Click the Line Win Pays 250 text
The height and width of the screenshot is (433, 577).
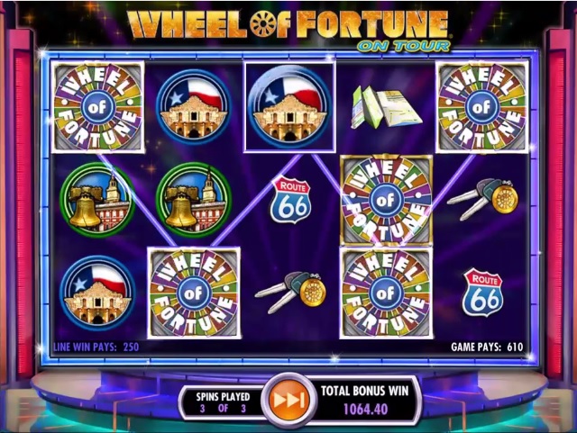pos(96,347)
